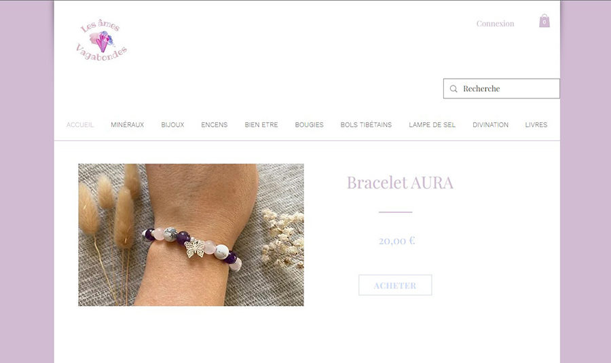Focus the Recherche search field

pyautogui.click(x=502, y=88)
